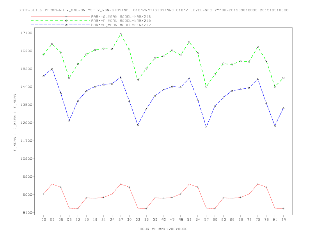
Task: Click blue GFS forecast marker at hour 57
Action: (206, 127)
